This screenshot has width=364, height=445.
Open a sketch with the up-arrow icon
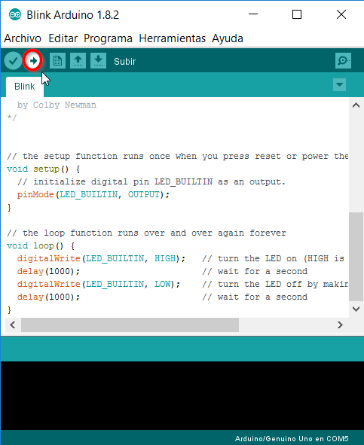tap(78, 61)
